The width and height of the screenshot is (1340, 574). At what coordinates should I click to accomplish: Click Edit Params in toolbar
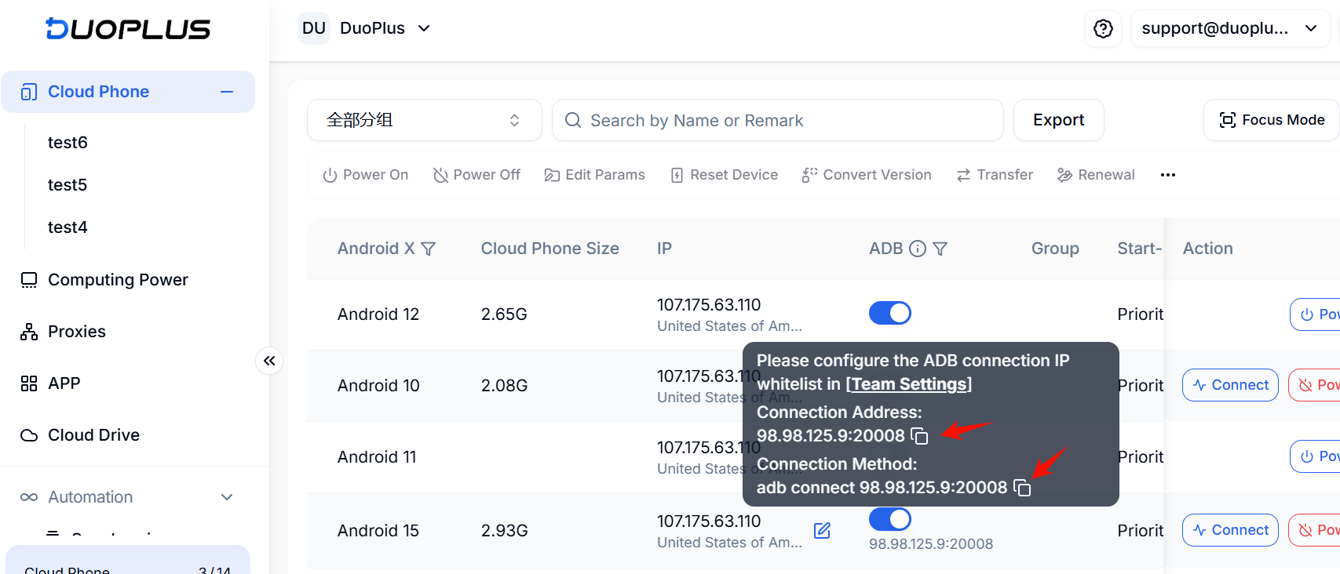point(595,175)
